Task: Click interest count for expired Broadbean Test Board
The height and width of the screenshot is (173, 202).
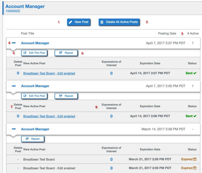Action: [x=111, y=159]
